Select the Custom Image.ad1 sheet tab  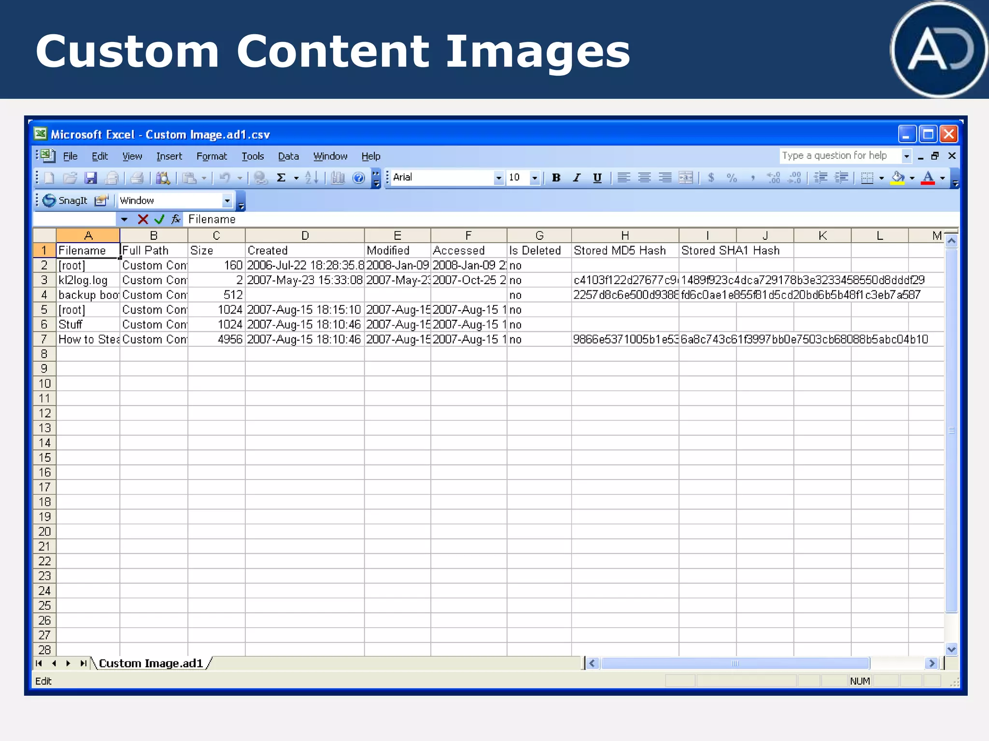(x=151, y=663)
